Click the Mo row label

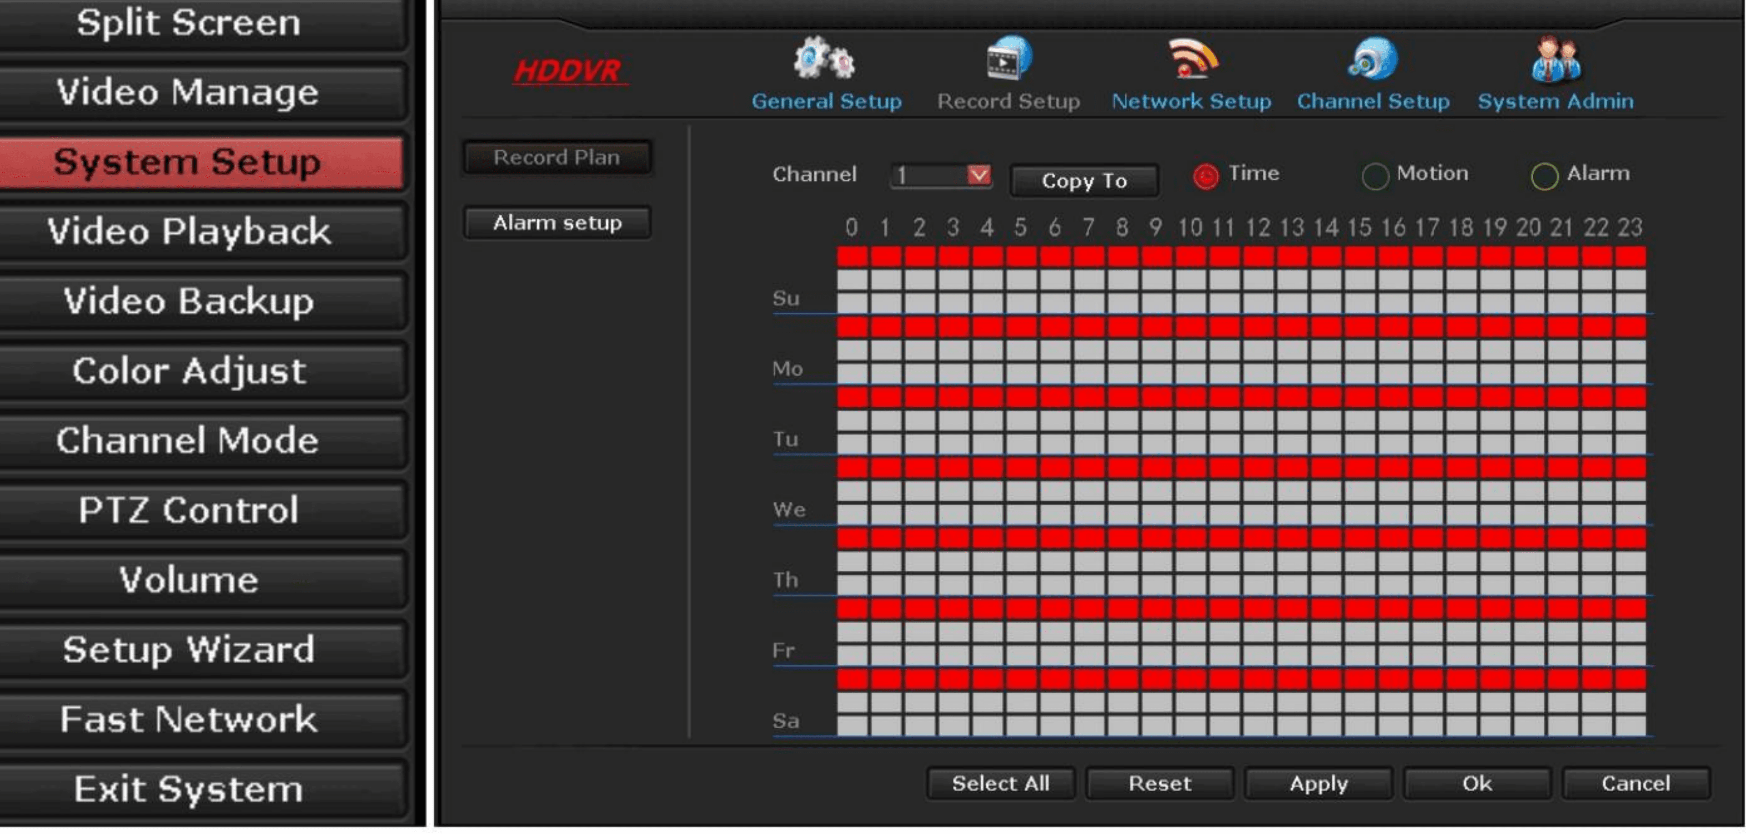(788, 369)
